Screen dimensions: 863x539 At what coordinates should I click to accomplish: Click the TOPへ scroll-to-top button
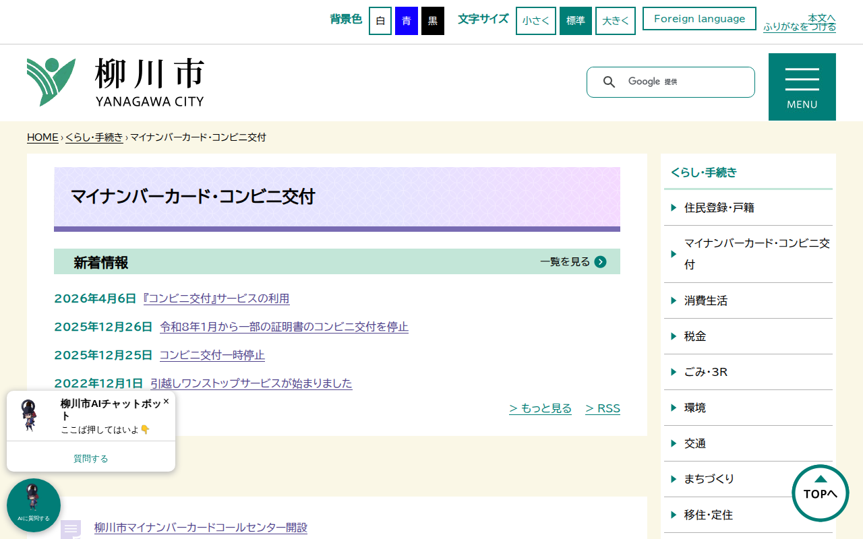[820, 493]
